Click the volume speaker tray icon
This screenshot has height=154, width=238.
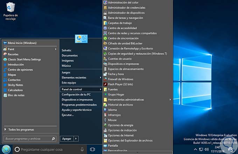click(206, 149)
